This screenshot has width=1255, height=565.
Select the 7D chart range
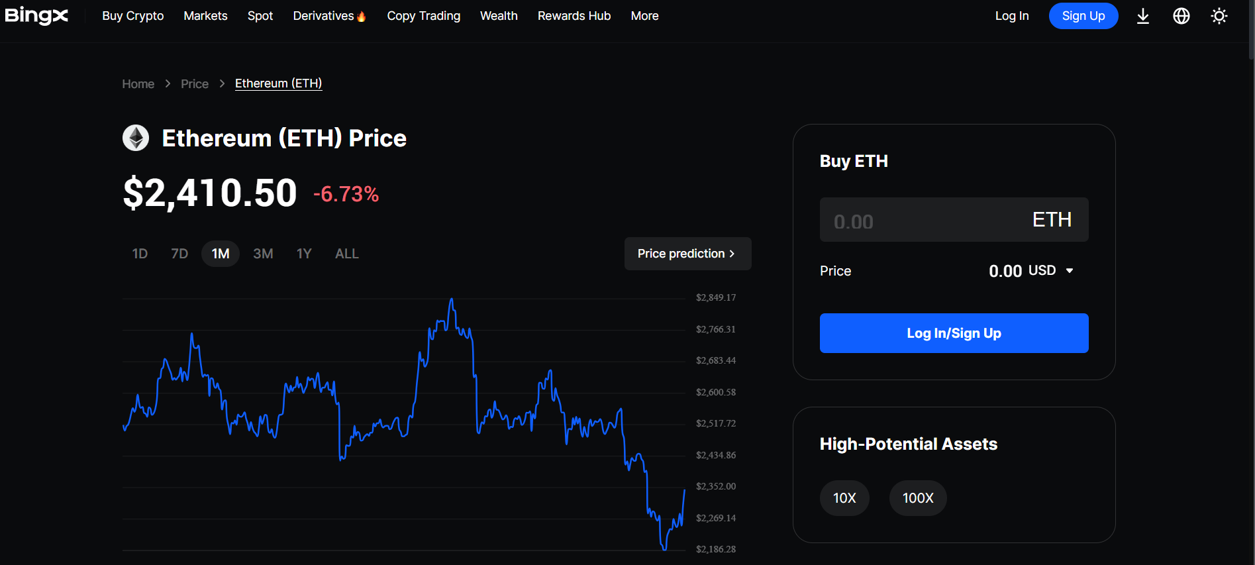coord(179,254)
